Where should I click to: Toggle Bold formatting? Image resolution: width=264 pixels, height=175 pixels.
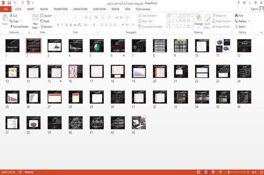[58, 25]
